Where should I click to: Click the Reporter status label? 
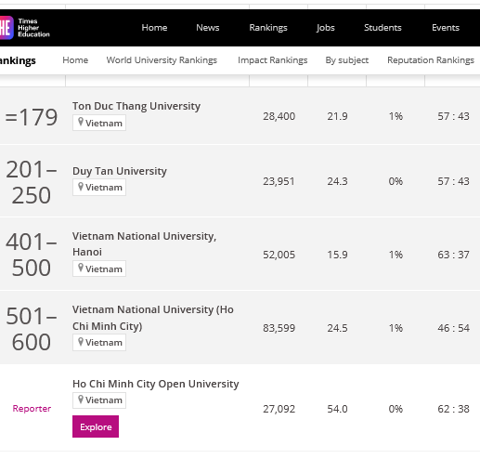coord(32,409)
